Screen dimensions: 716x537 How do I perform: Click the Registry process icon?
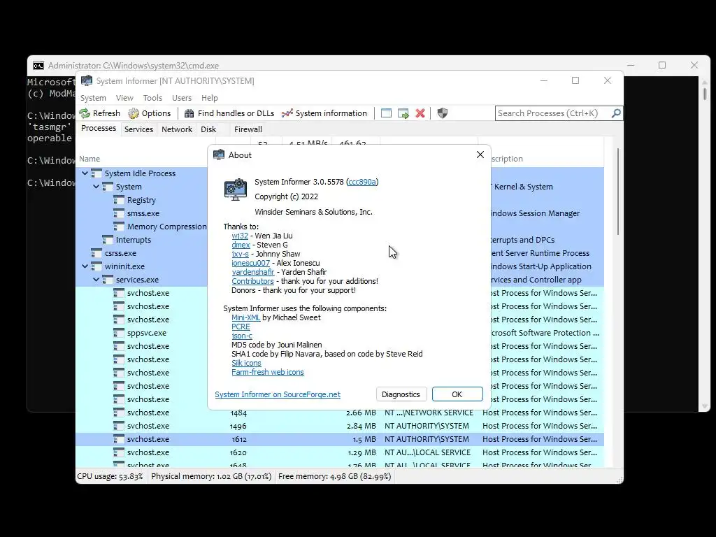119,200
